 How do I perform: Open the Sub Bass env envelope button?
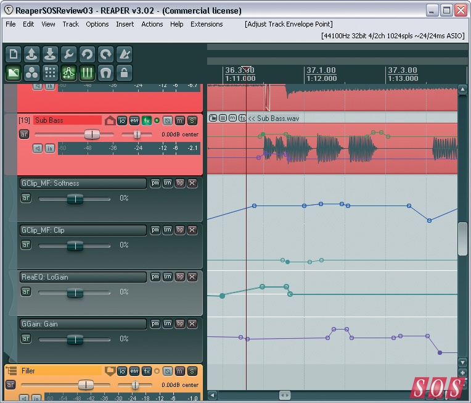click(x=134, y=120)
